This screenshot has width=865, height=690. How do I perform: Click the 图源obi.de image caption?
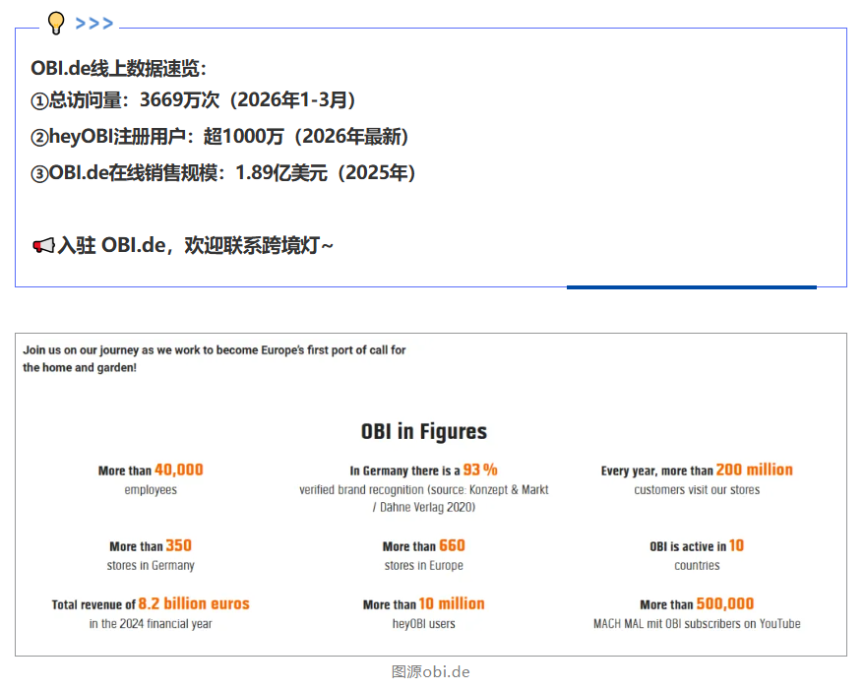pos(430,671)
